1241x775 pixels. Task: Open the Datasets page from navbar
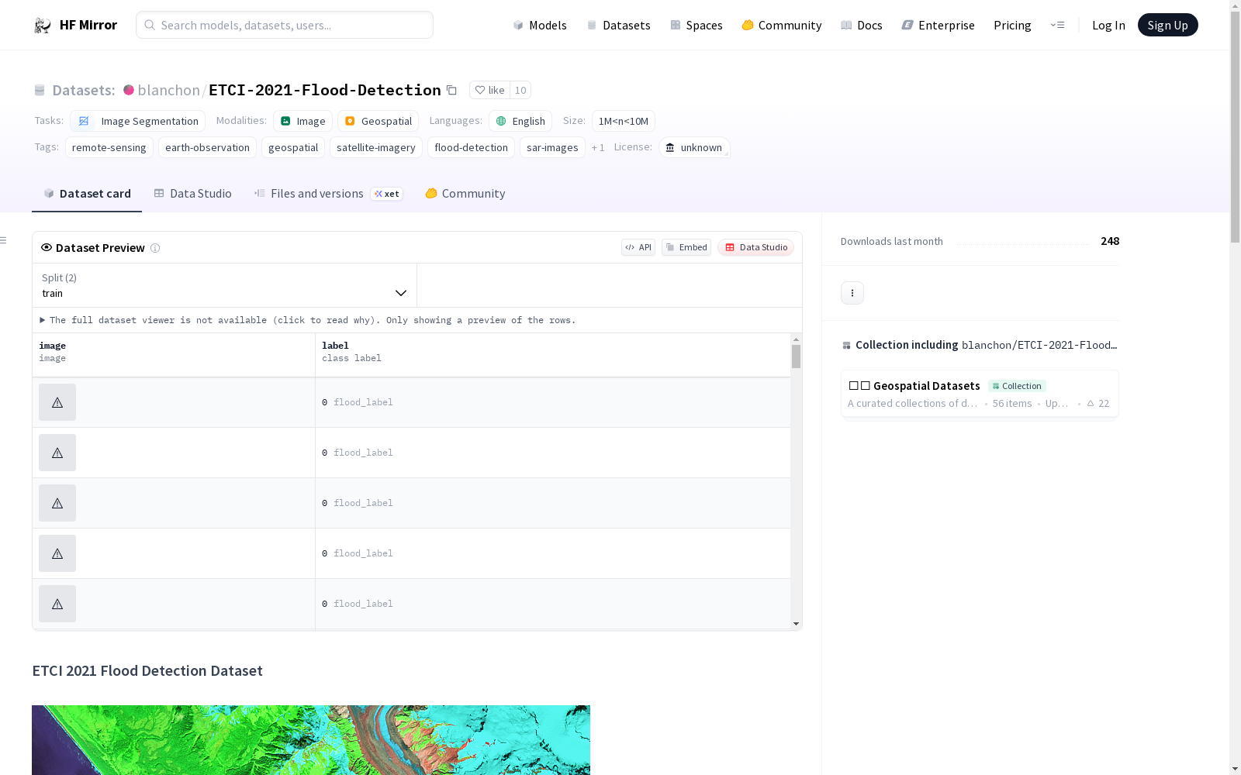click(618, 25)
